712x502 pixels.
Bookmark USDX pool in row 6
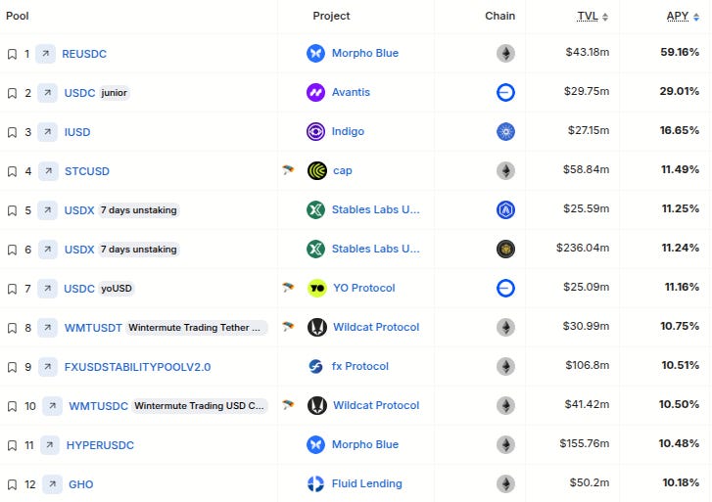[x=13, y=250]
